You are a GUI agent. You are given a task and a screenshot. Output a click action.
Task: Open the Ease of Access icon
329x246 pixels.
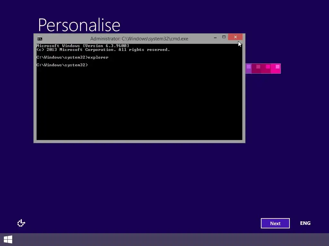21,223
